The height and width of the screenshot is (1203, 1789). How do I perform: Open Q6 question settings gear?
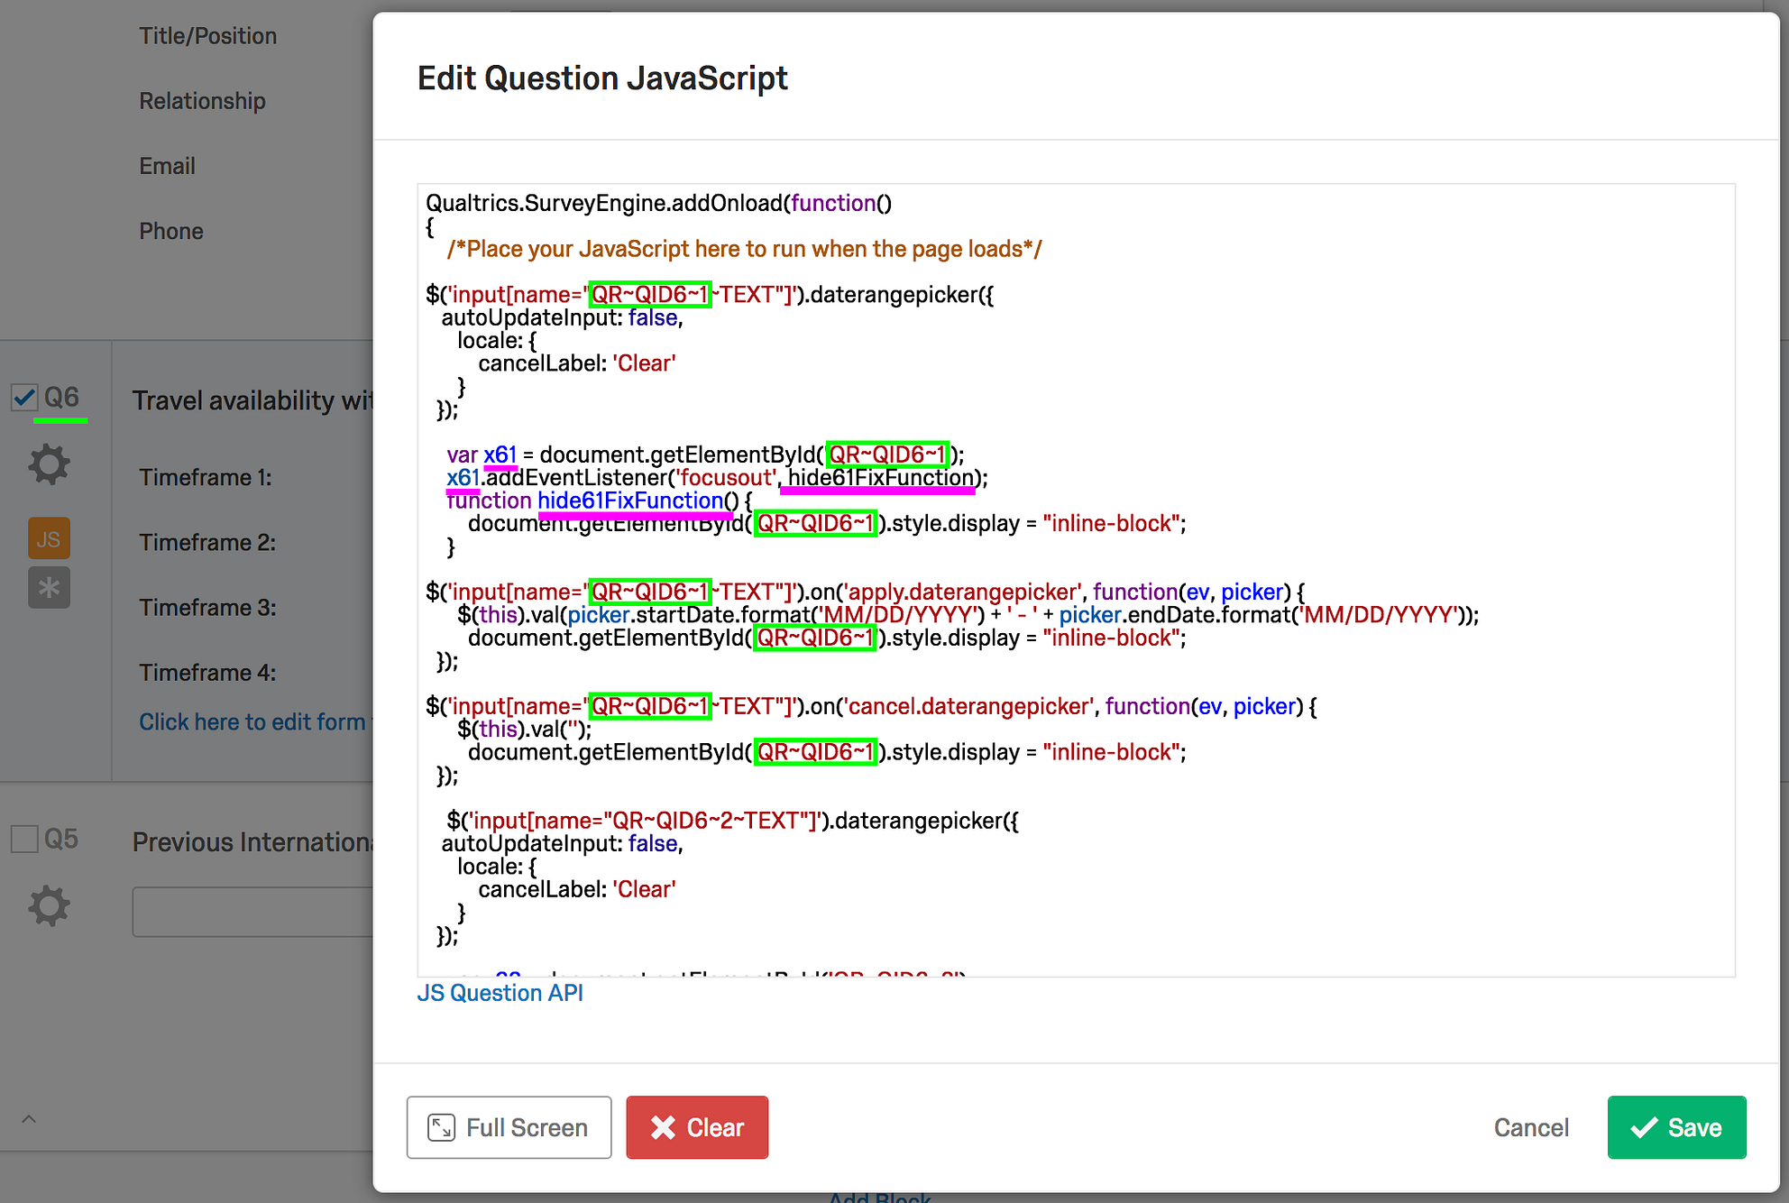tap(49, 464)
